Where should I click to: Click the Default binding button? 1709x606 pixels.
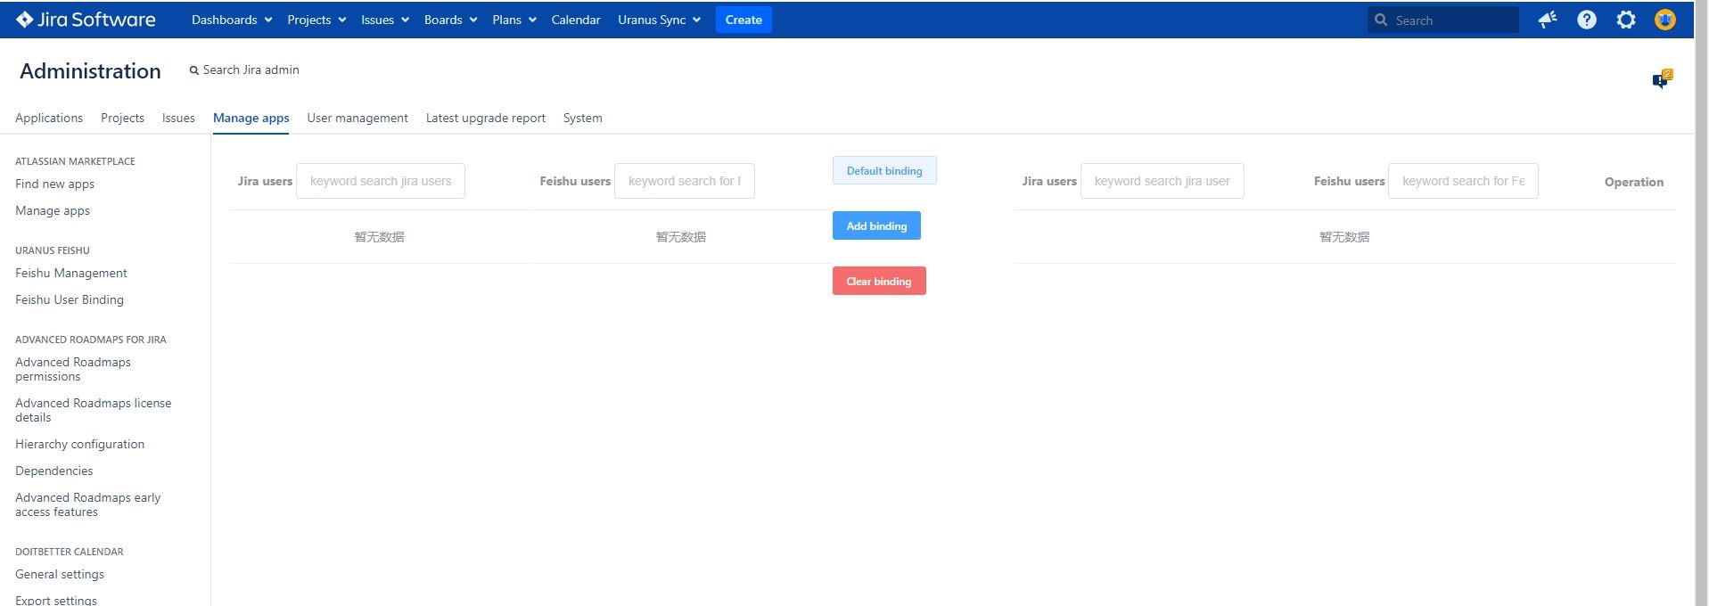[884, 170]
